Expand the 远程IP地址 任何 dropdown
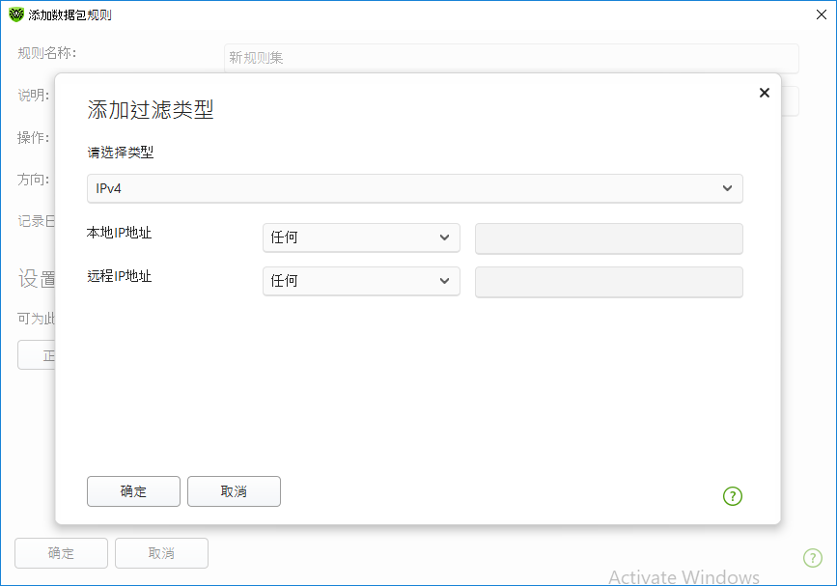Image resolution: width=837 pixels, height=586 pixels. [x=360, y=281]
